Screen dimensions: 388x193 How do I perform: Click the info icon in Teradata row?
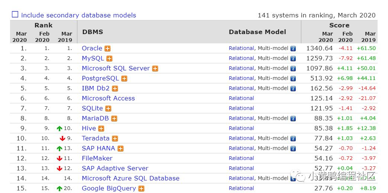point(293,139)
